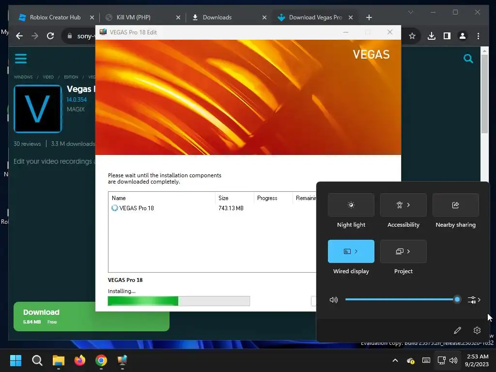Open File Explorer from the taskbar
496x372 pixels.
tap(59, 360)
